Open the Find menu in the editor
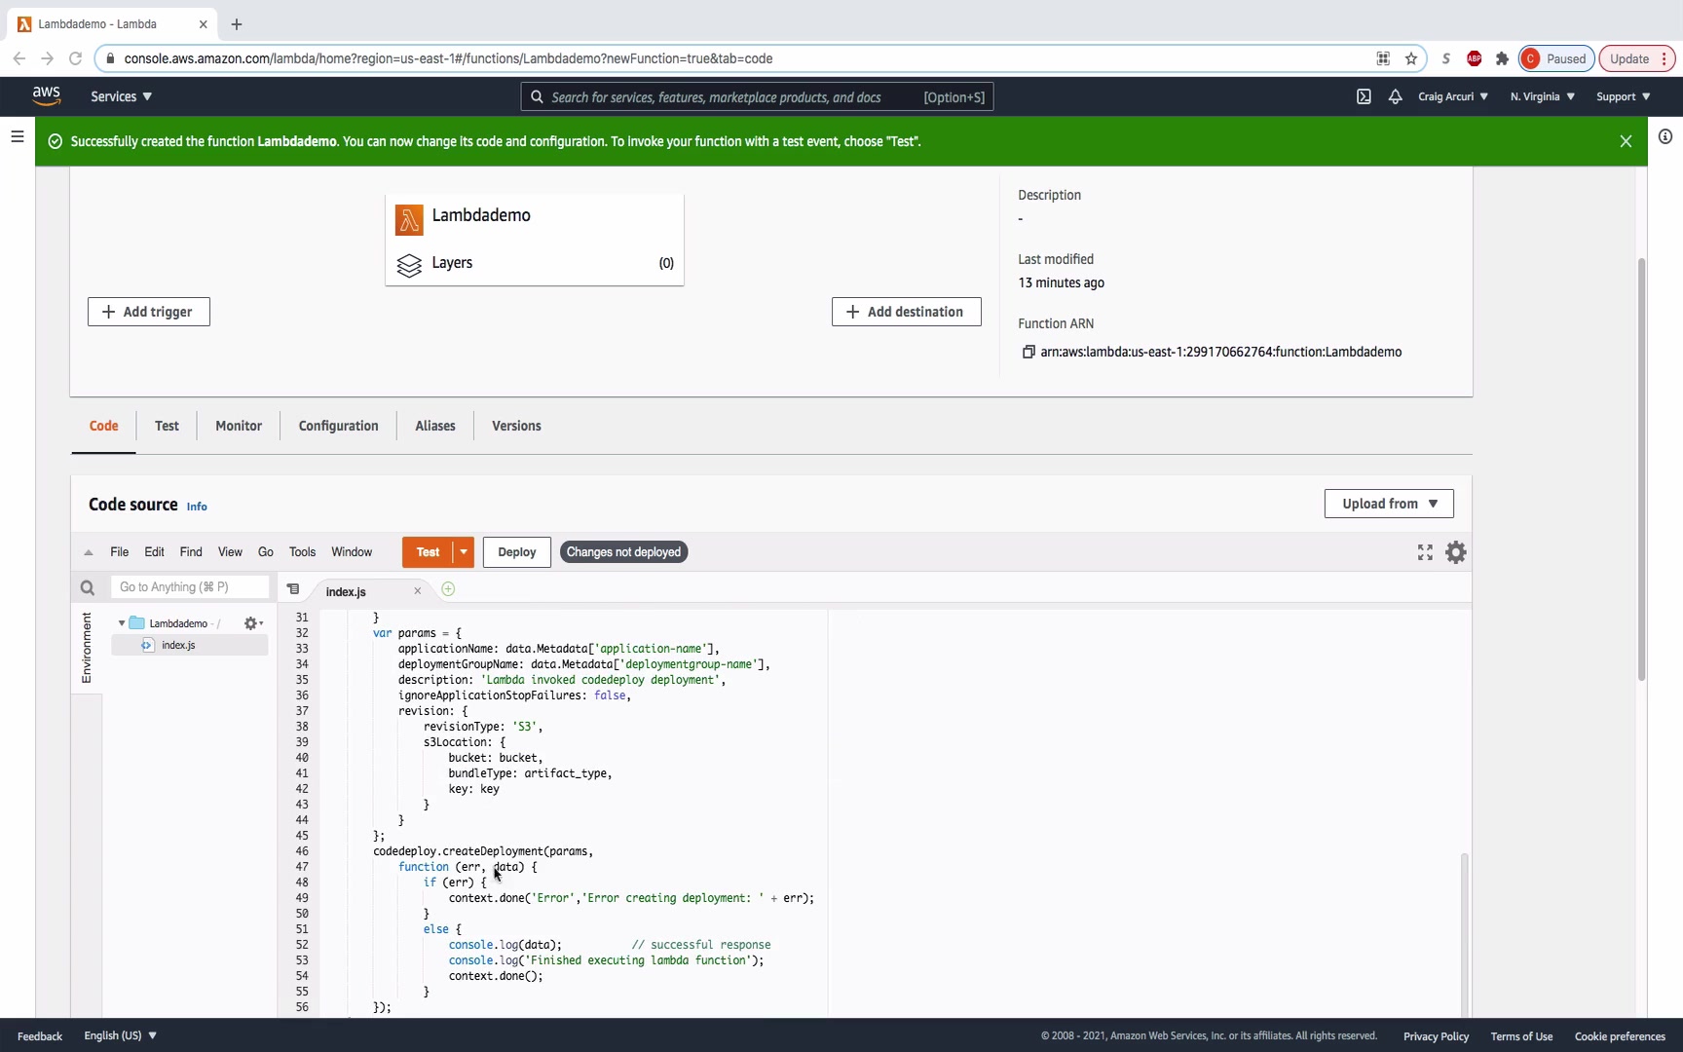This screenshot has width=1683, height=1052. 191,552
